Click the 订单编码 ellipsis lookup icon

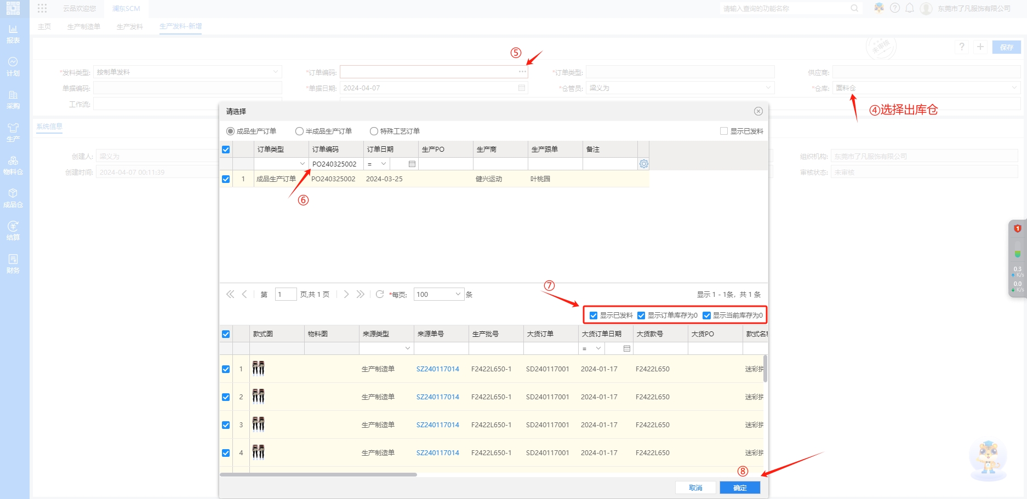coord(522,72)
